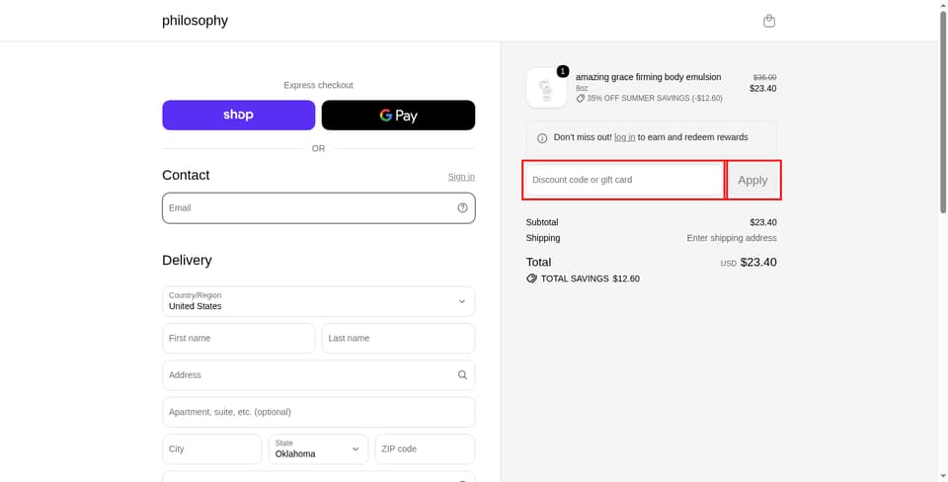Click the Country/Region chevron arrow

[x=462, y=301]
